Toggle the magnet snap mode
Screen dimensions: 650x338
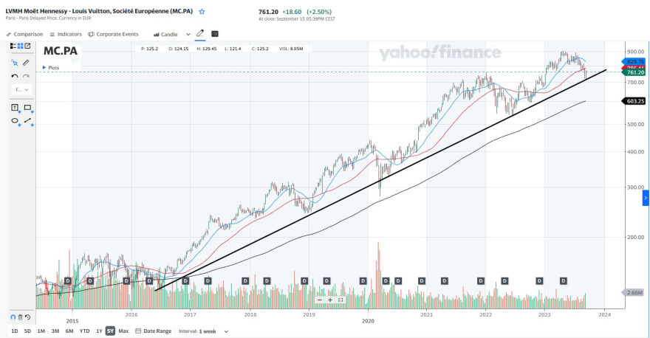click(13, 317)
